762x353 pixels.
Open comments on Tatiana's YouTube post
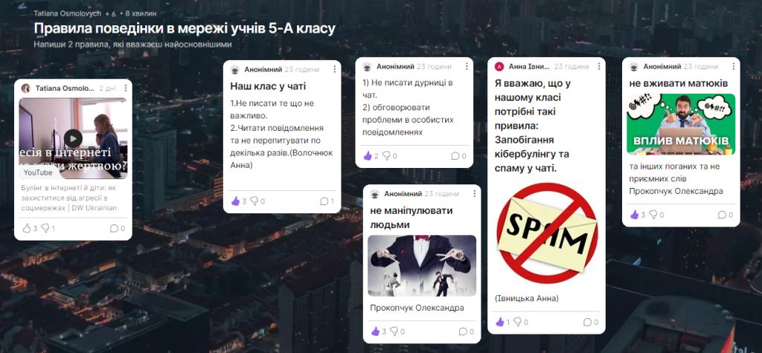point(114,228)
